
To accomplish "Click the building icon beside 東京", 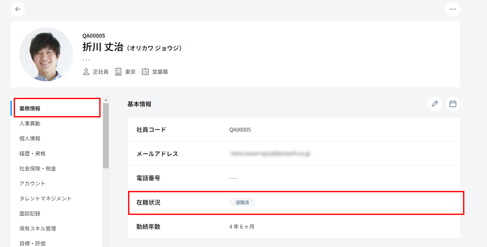I will click(x=118, y=72).
